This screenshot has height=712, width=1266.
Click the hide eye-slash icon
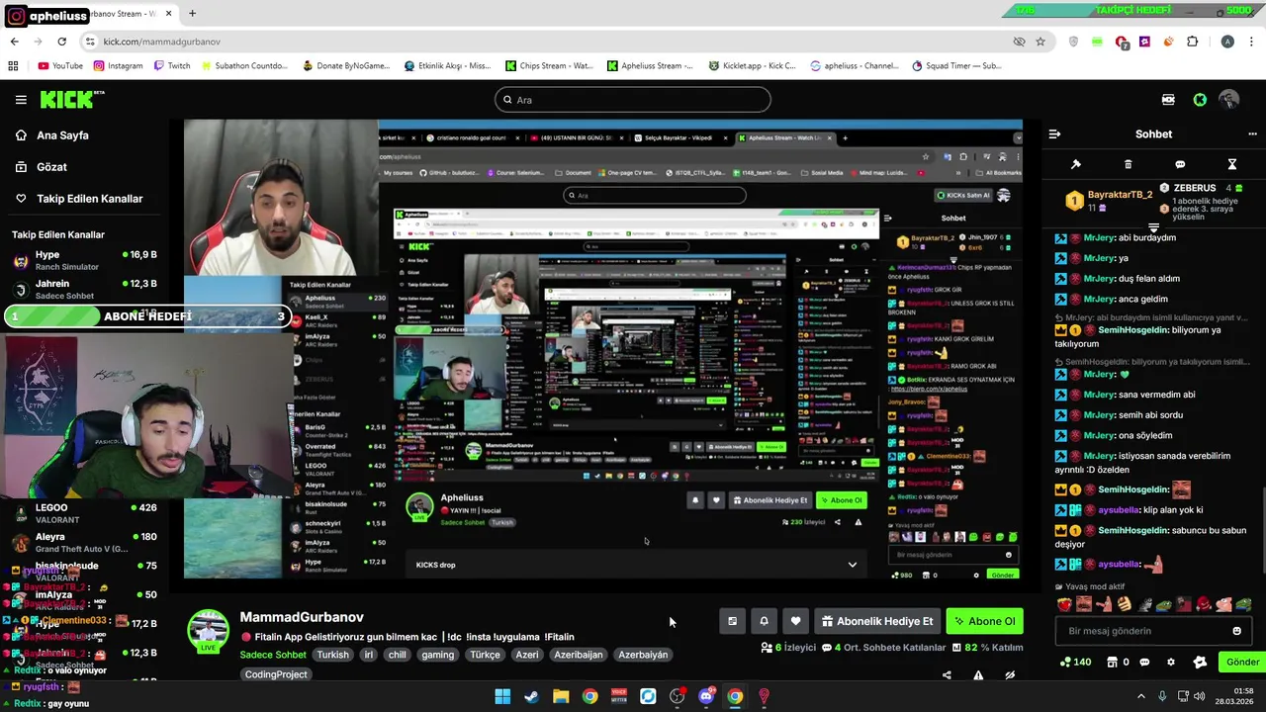click(x=1010, y=675)
